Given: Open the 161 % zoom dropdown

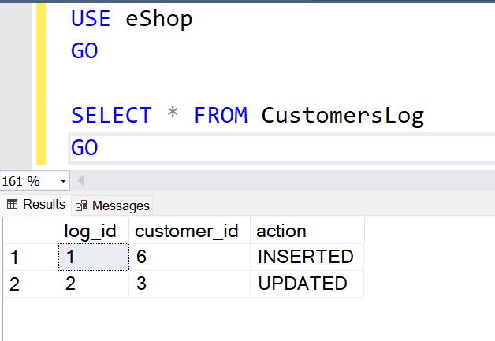Looking at the screenshot, I should coord(64,181).
